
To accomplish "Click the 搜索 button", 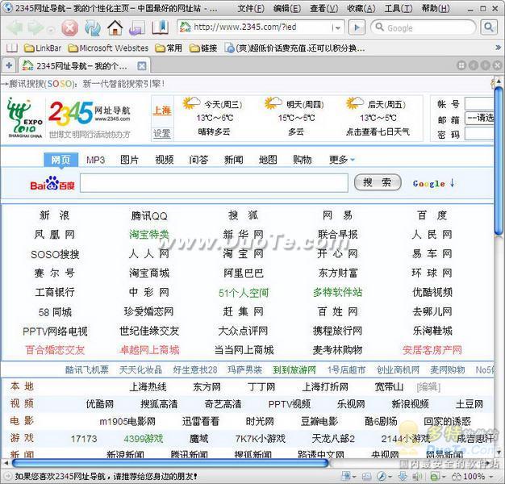I will [378, 182].
